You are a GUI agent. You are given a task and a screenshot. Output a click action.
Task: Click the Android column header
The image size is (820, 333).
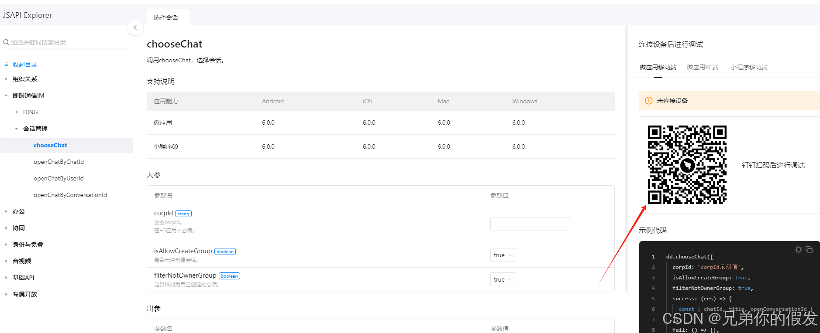click(273, 101)
